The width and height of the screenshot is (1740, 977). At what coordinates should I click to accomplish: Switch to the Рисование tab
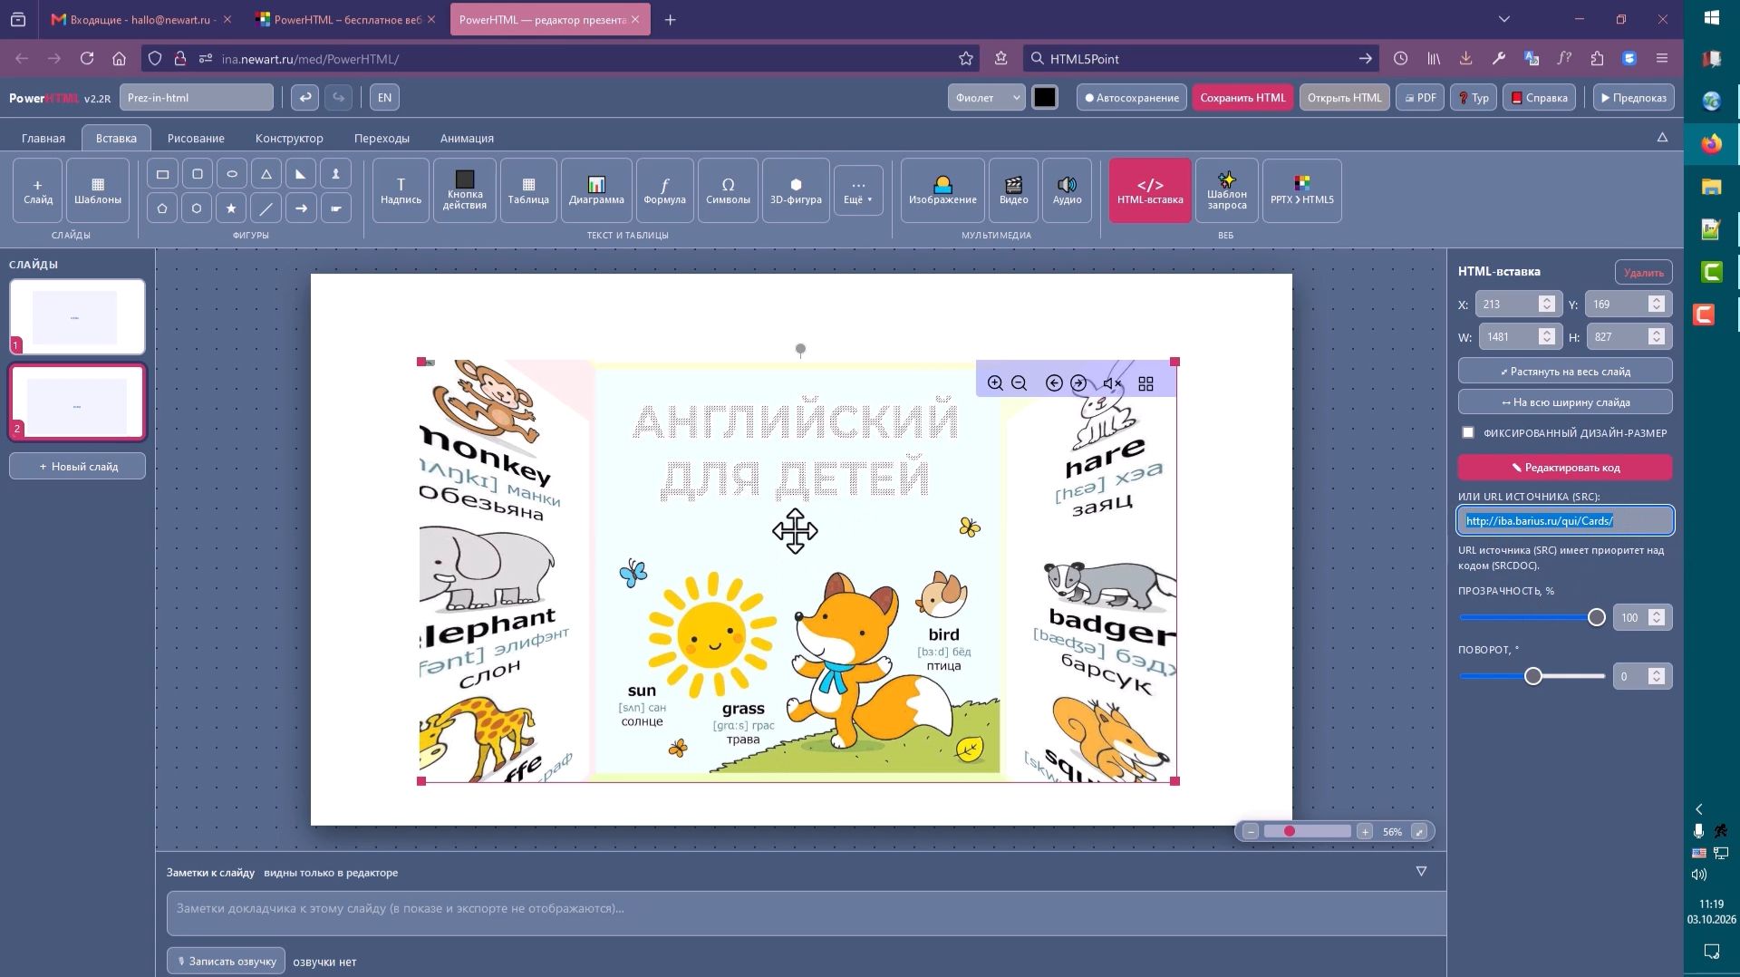196,138
